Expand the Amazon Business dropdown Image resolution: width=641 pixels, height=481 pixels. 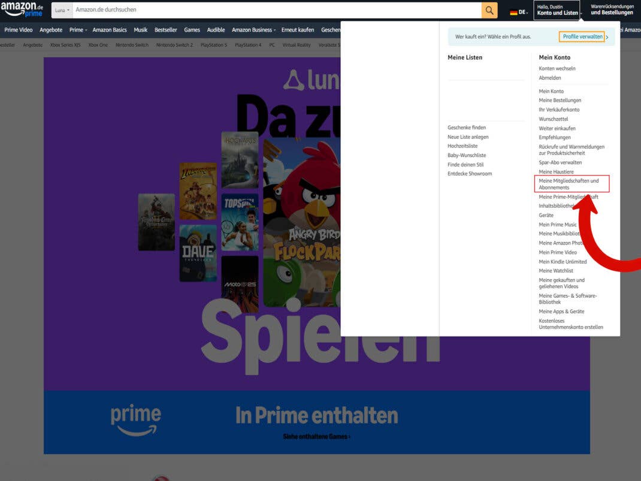click(x=253, y=29)
